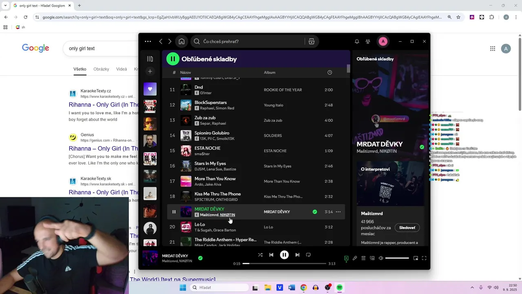
Task: Expand Your Library sidebar in Spotify
Action: (x=150, y=59)
